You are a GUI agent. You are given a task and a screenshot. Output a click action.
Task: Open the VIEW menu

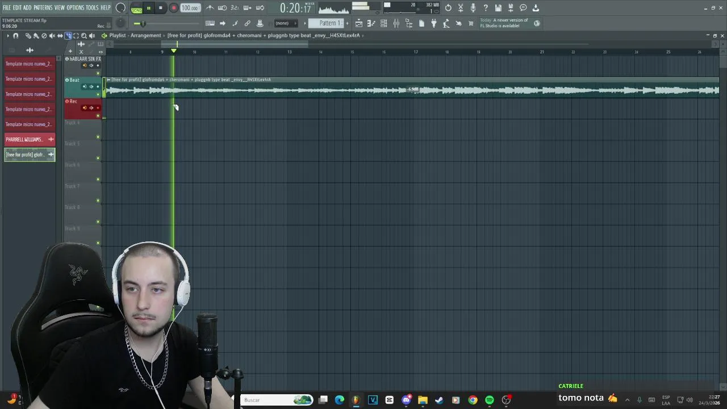point(59,7)
